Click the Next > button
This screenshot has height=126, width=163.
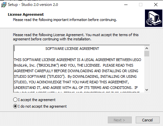120,120
